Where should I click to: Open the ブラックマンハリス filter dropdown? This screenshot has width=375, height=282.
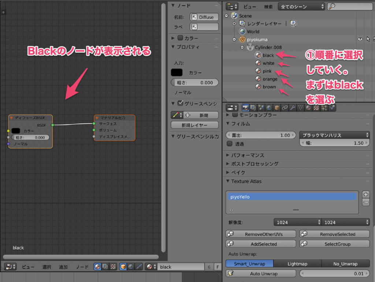click(334, 135)
